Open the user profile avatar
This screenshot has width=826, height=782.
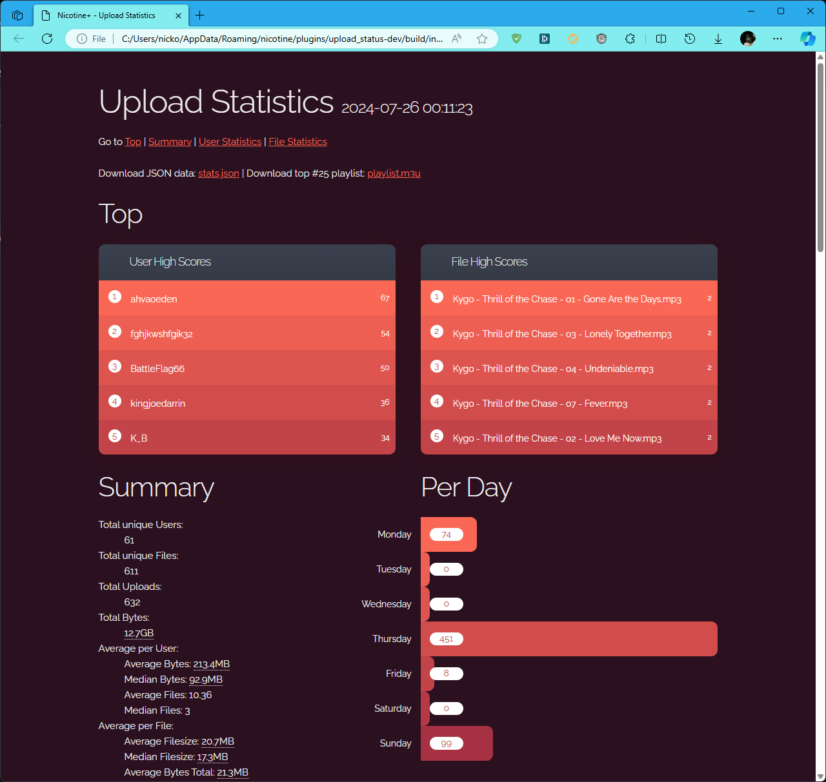748,39
